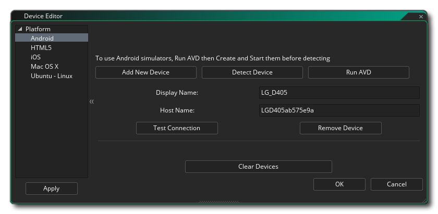Click the Detect Device button
The image size is (438, 214).
[x=252, y=72]
